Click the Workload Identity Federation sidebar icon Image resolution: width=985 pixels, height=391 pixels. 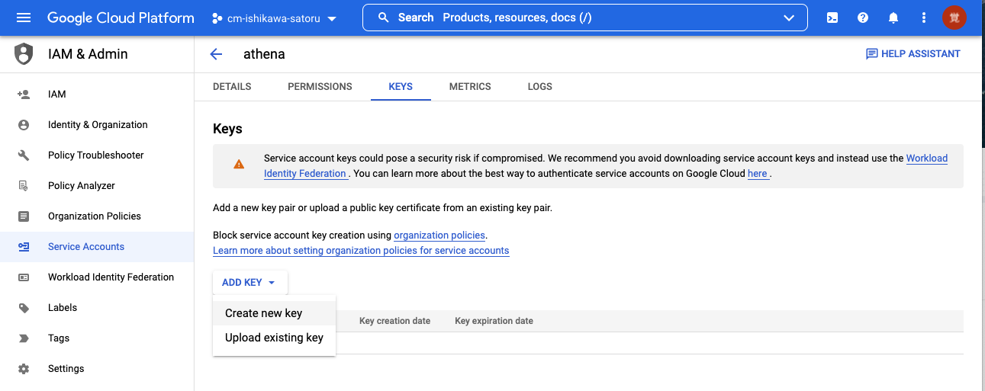coord(24,277)
